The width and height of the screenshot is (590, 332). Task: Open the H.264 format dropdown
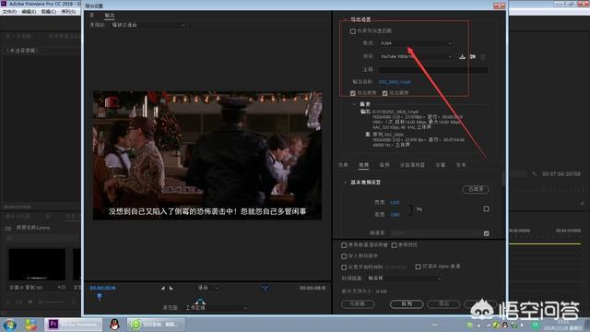[415, 43]
